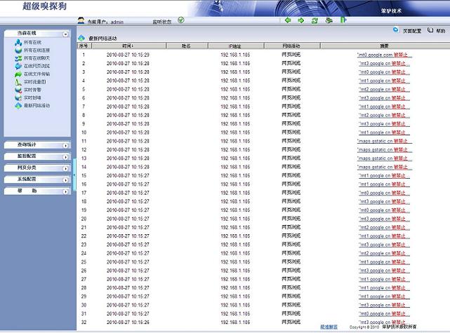Open 所有在线聊天 view

(x=36, y=58)
